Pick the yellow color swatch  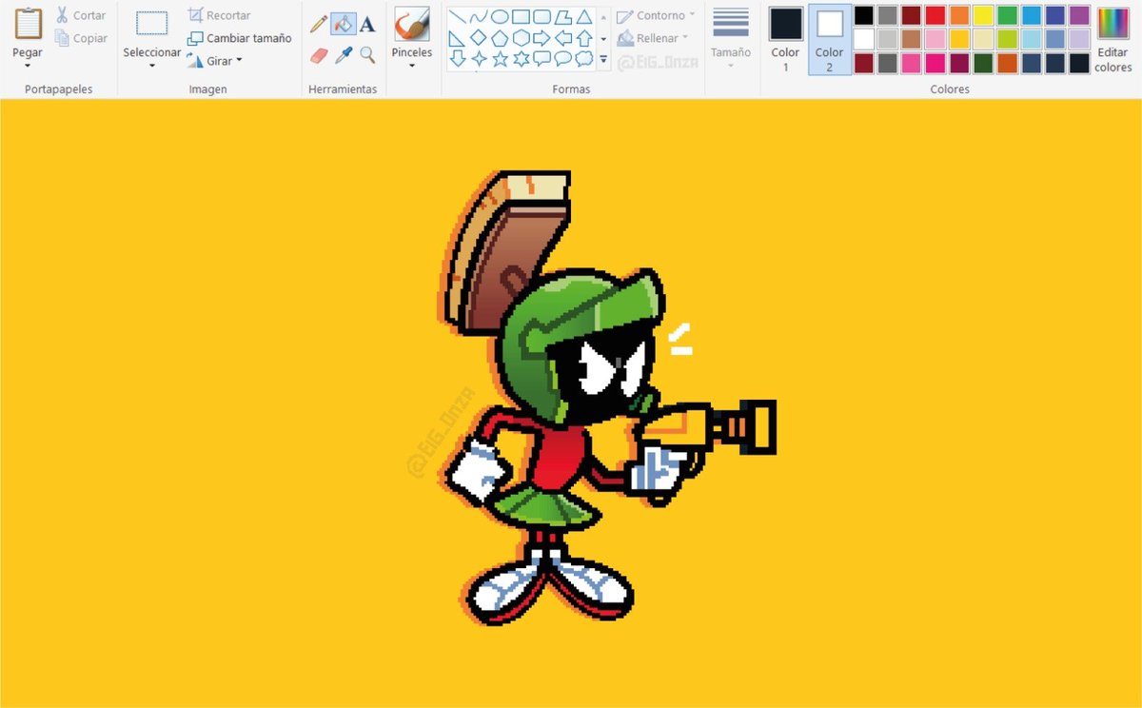[x=983, y=15]
